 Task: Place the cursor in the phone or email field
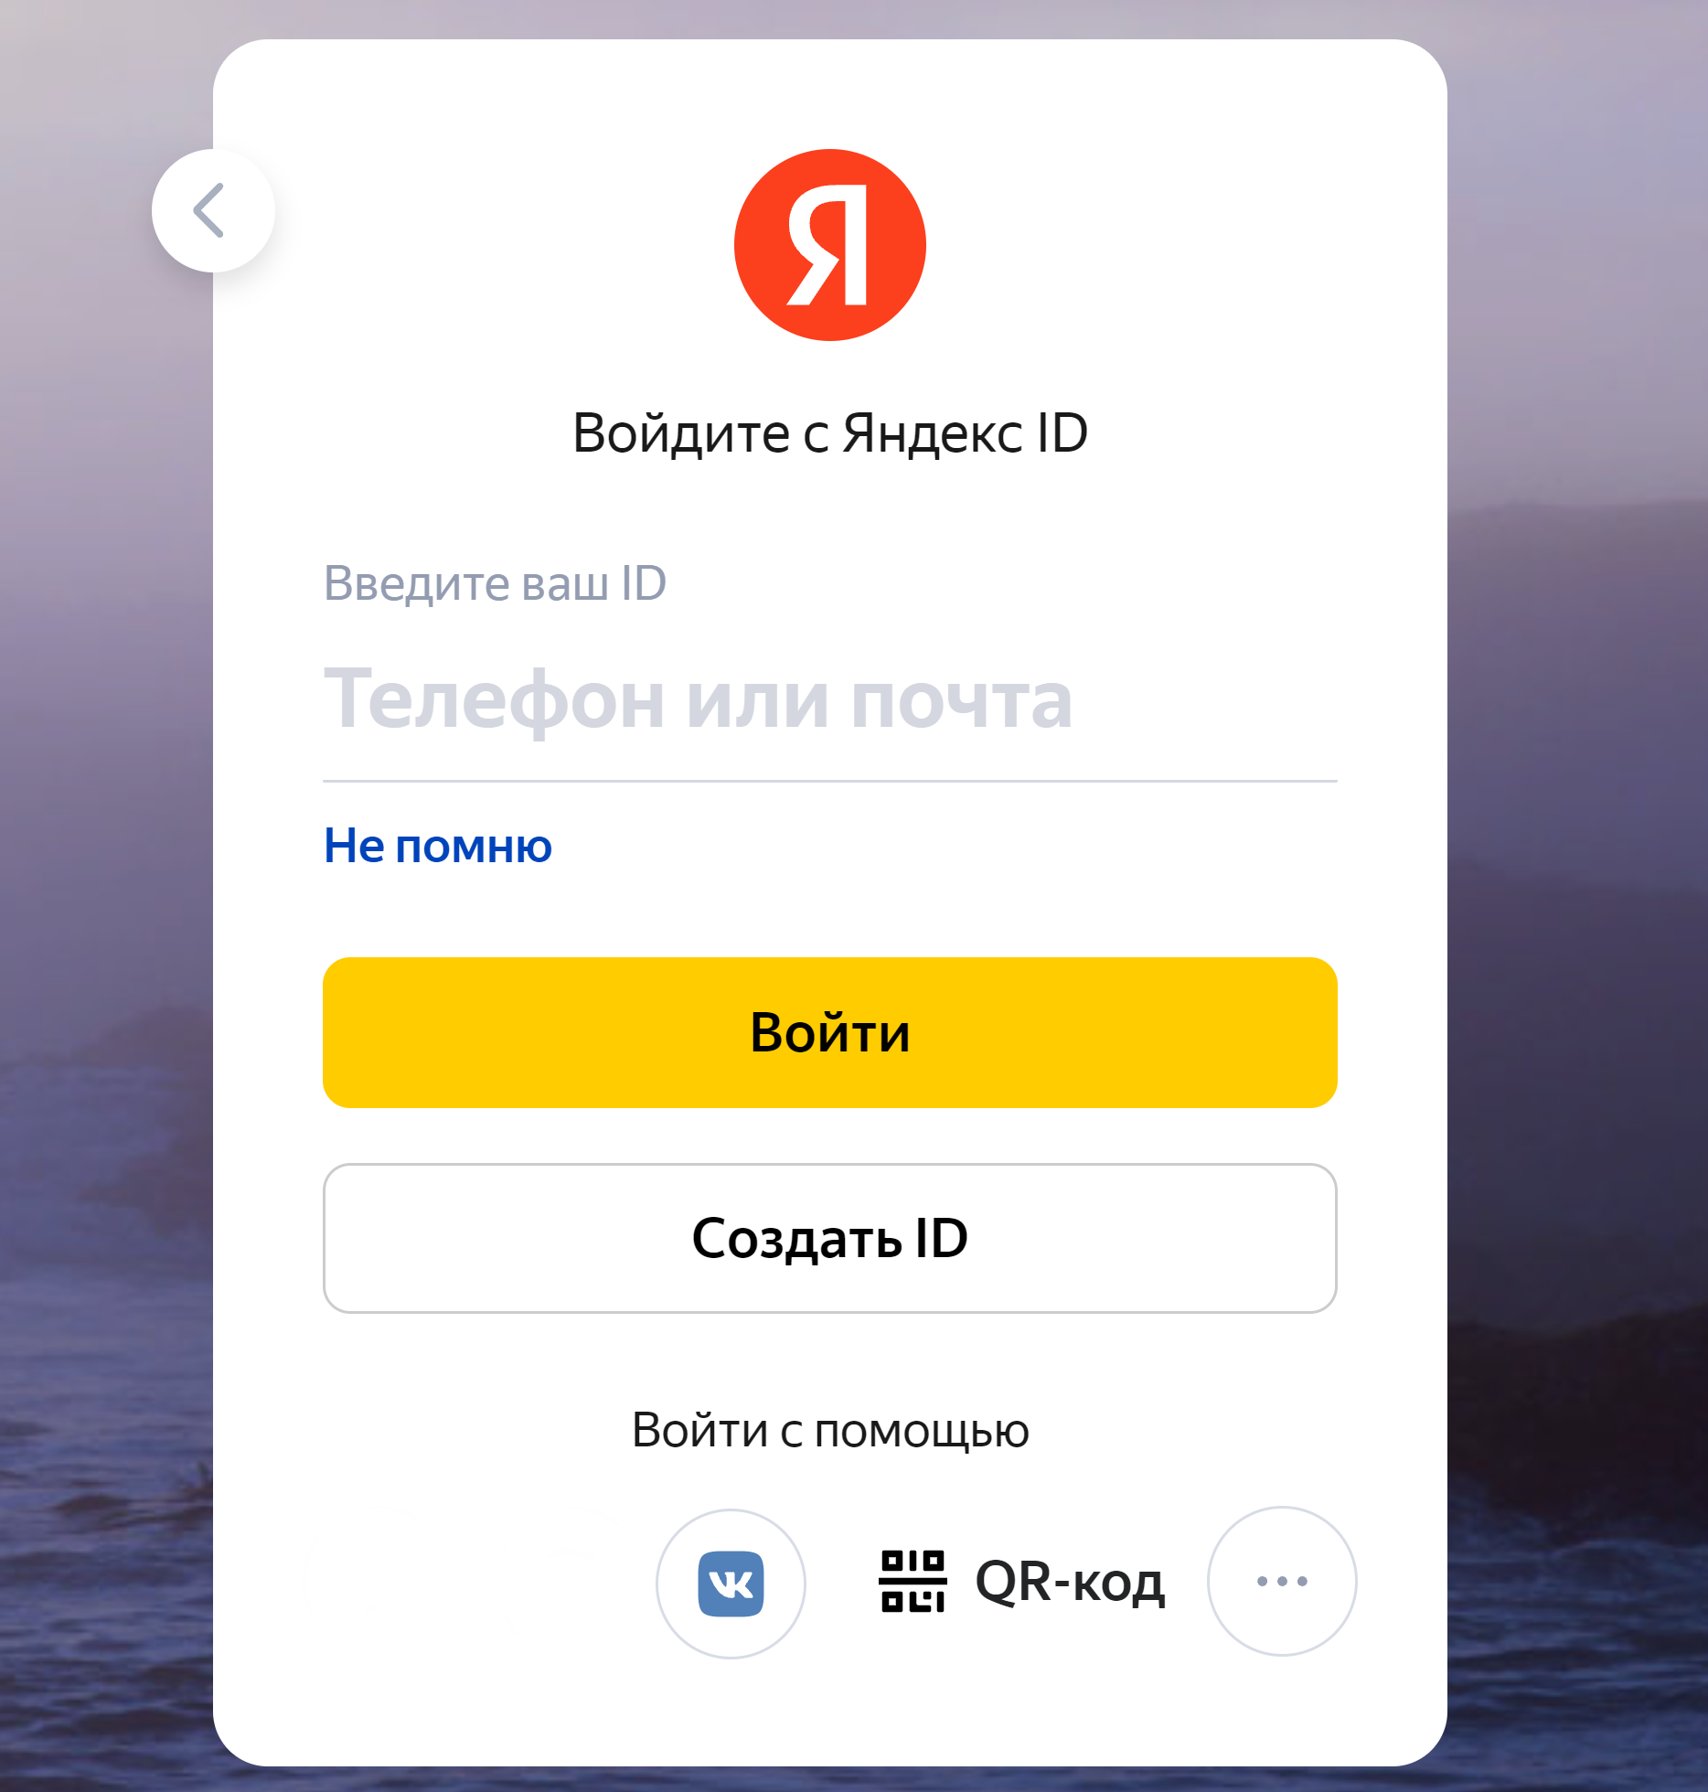click(x=830, y=700)
